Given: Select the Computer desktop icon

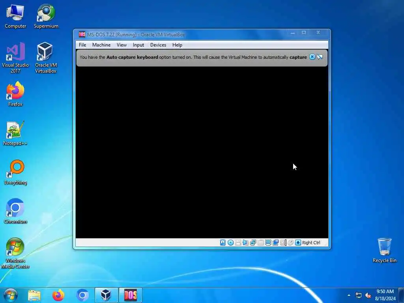Looking at the screenshot, I should pos(15,16).
